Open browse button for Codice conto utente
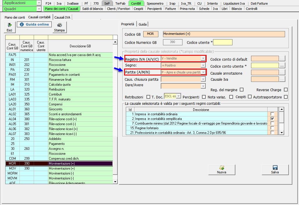 [x=282, y=66]
